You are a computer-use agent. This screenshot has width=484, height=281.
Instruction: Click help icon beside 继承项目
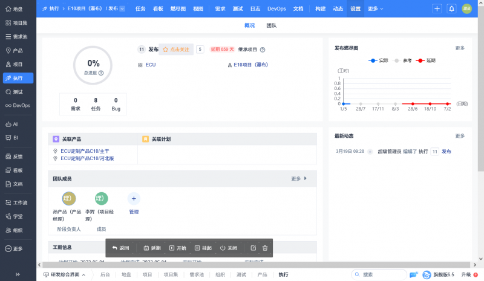pyautogui.click(x=263, y=50)
